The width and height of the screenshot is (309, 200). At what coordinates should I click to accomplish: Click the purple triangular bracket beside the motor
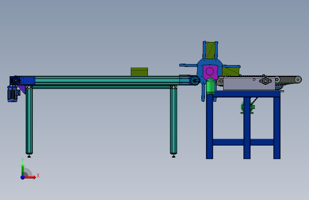[22, 89]
